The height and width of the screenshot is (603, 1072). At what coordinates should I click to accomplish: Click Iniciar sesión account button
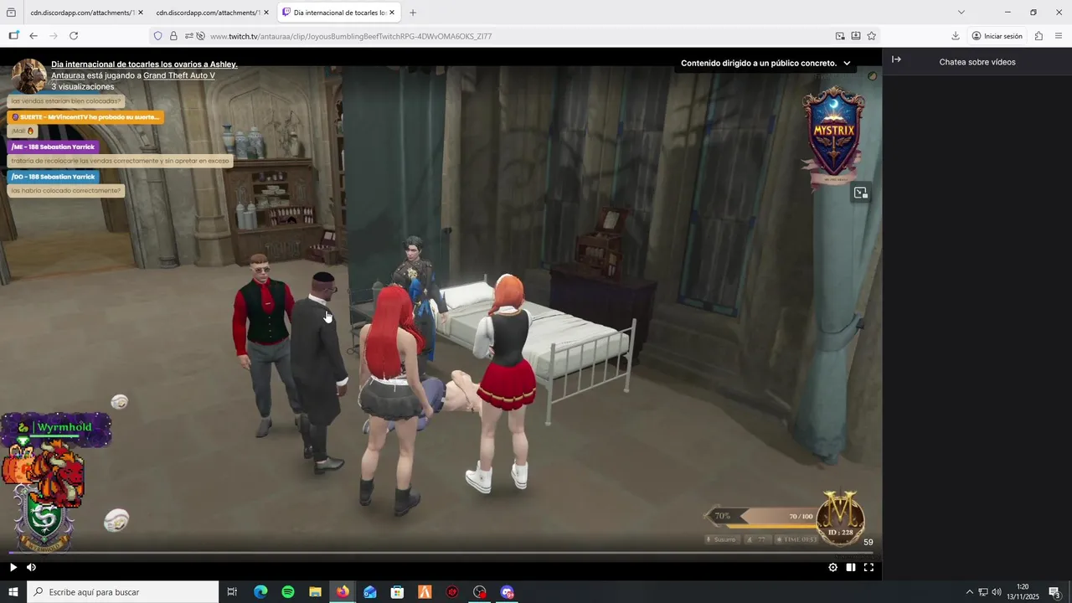tap(997, 36)
